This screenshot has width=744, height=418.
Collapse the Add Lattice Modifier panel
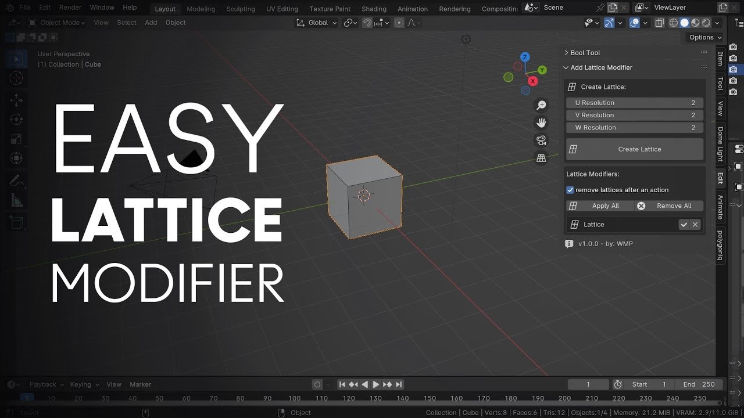pos(566,67)
